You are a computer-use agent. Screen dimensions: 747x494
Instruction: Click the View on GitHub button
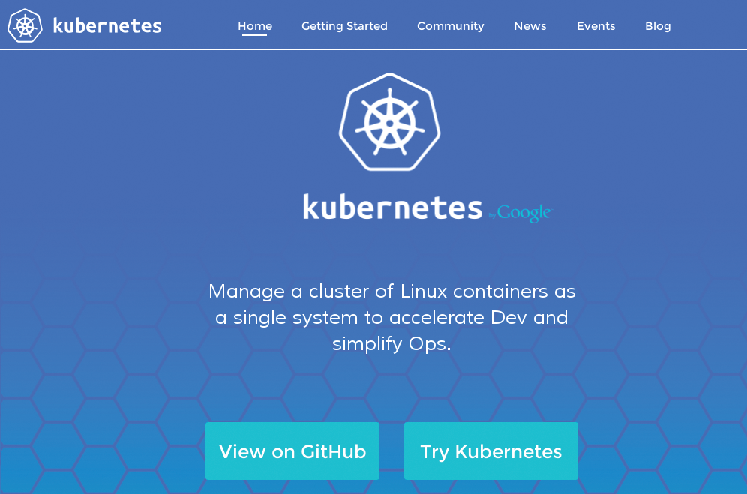(292, 451)
